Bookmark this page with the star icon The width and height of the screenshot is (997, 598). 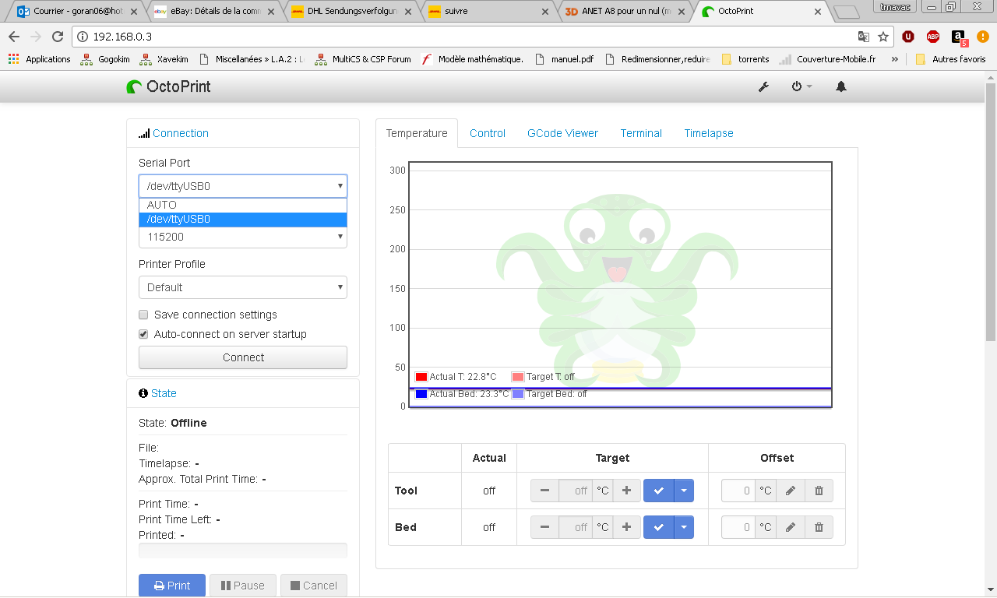click(883, 37)
